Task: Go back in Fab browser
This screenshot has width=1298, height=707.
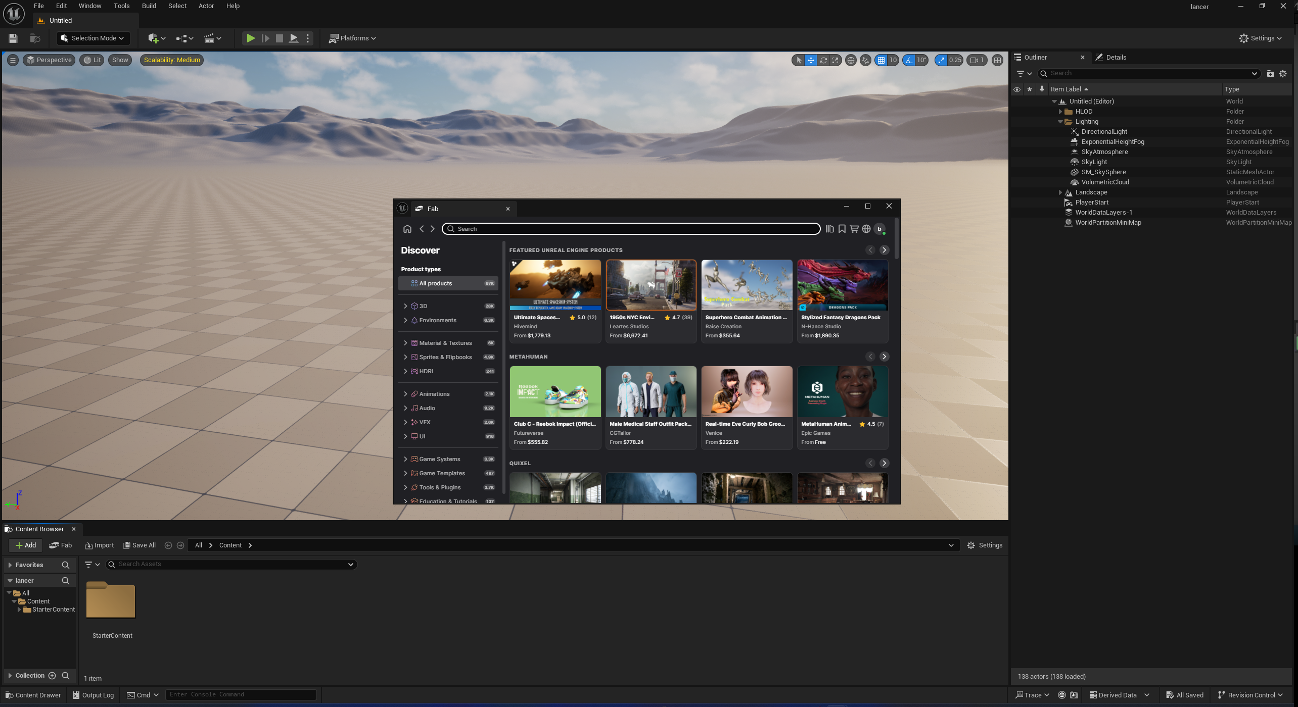Action: coord(422,229)
